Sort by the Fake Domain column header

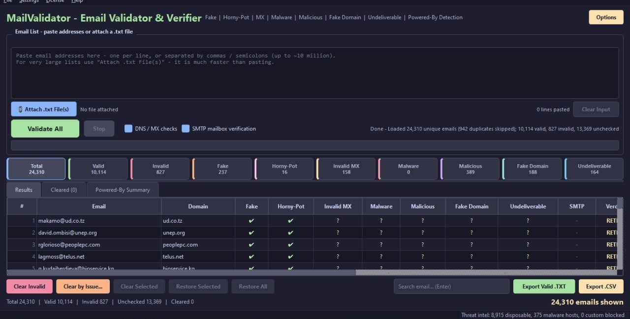472,206
